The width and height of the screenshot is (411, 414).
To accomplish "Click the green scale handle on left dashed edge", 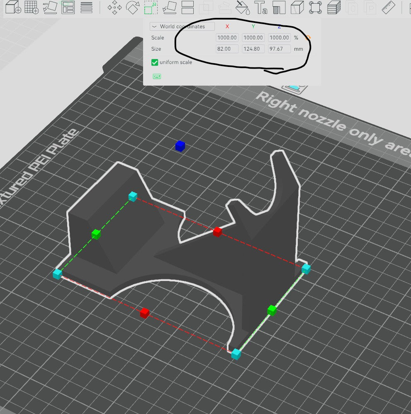I will tap(96, 234).
